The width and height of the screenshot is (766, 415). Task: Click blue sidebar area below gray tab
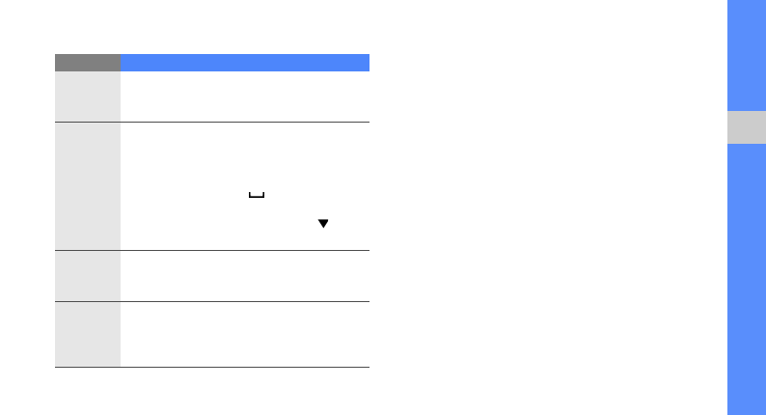746,280
